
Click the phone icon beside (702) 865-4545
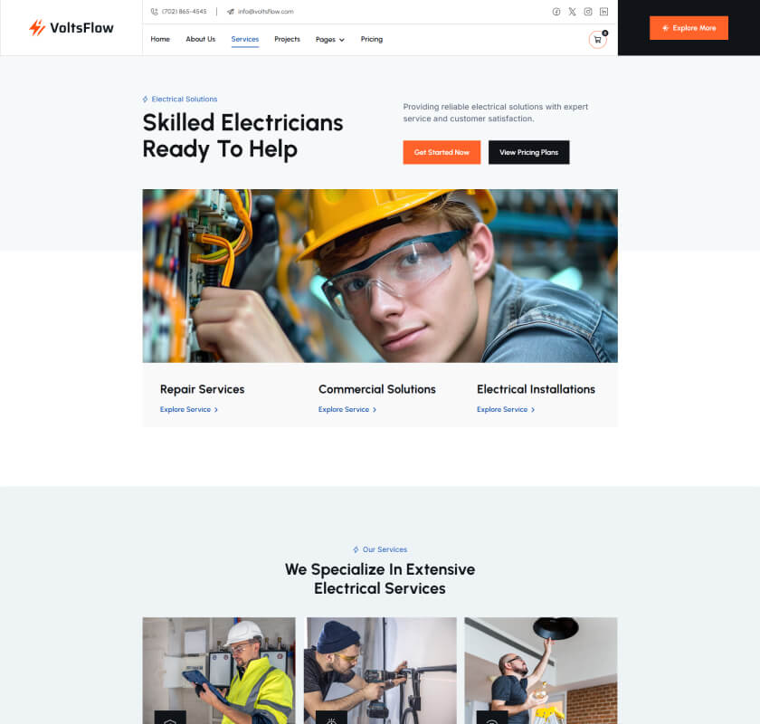(x=154, y=12)
